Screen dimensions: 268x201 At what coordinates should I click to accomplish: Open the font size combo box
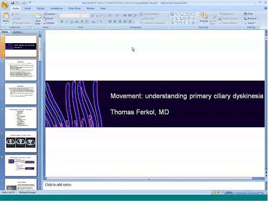85,15
